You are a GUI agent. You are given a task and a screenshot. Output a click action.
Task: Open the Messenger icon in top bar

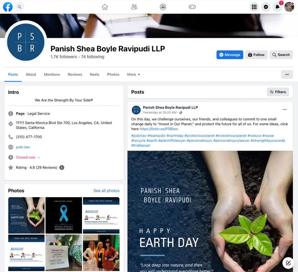coord(266,7)
